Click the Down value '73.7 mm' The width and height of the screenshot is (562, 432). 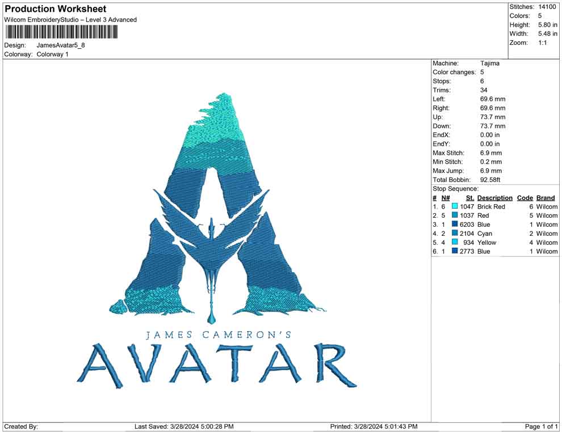pyautogui.click(x=493, y=126)
